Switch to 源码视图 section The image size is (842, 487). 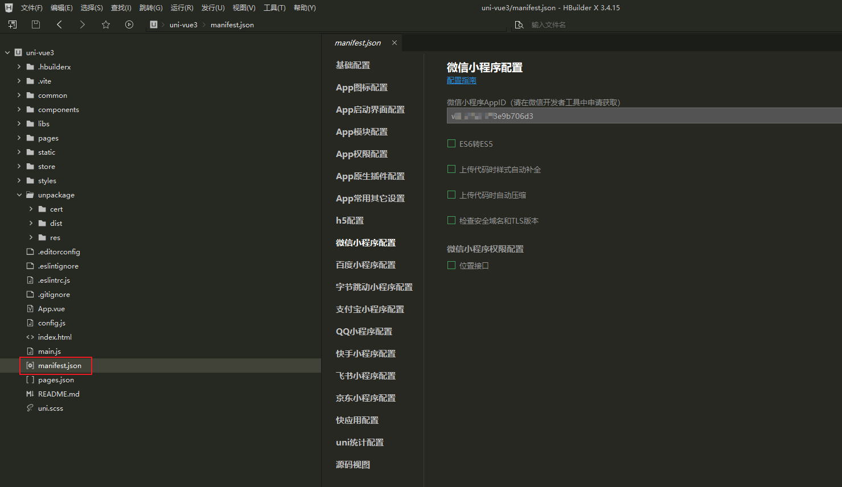click(353, 465)
